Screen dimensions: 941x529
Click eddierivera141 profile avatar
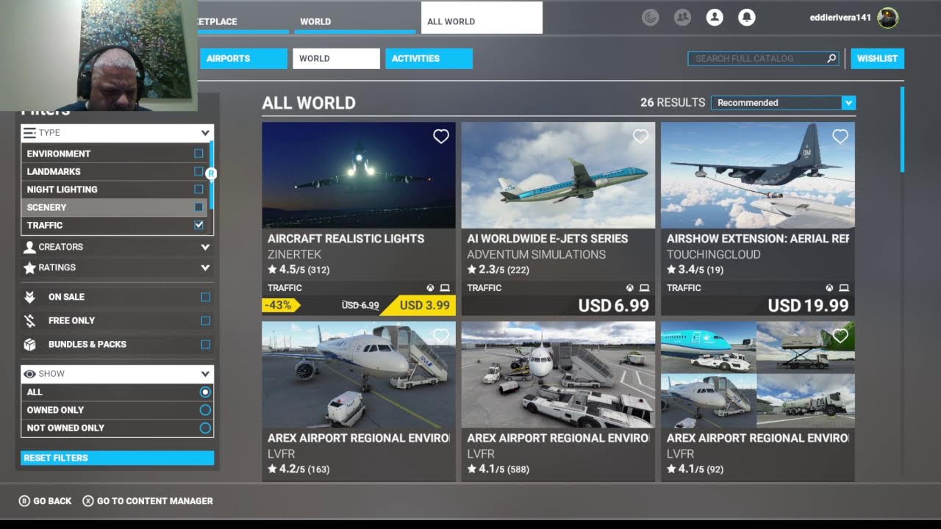pos(888,18)
